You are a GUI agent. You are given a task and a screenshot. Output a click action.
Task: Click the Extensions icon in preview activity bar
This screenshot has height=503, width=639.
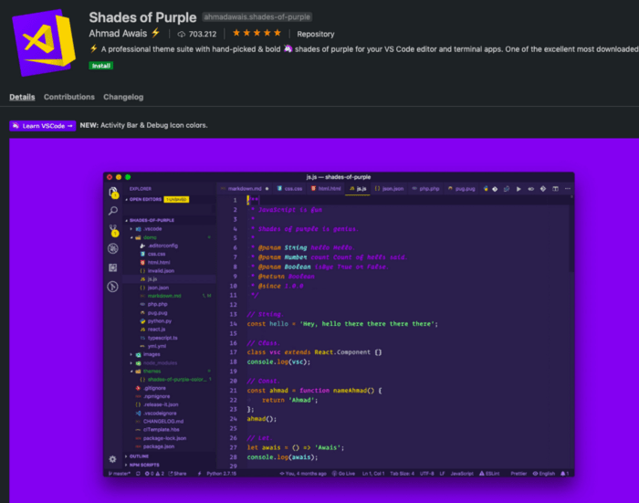pos(113,267)
